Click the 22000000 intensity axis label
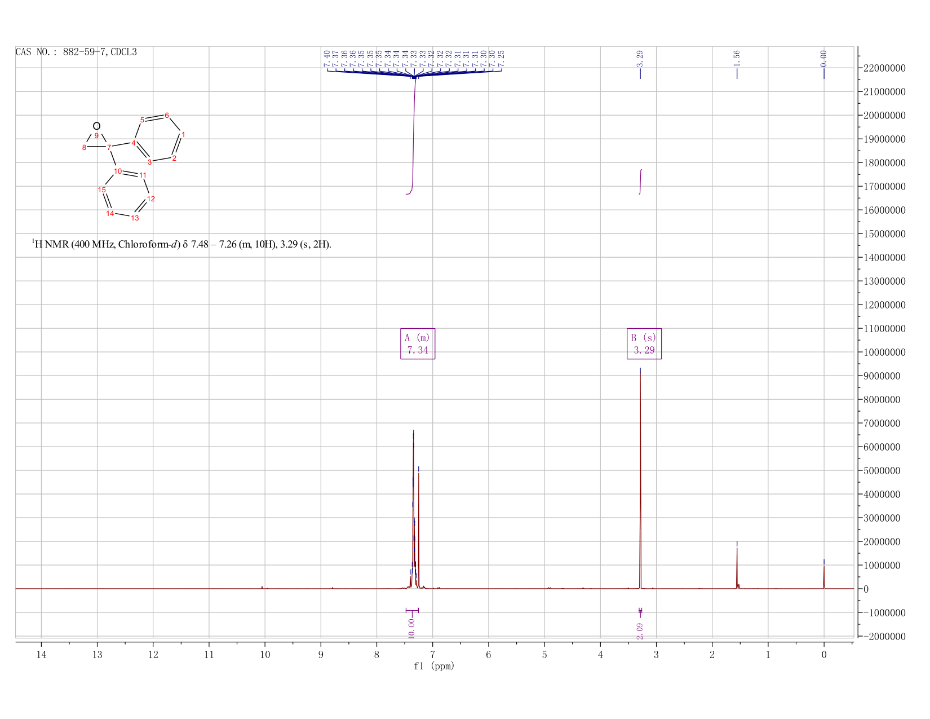The image size is (930, 719). tap(884, 68)
